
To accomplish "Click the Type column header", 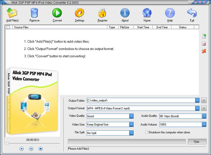I will pyautogui.click(x=113, y=27).
